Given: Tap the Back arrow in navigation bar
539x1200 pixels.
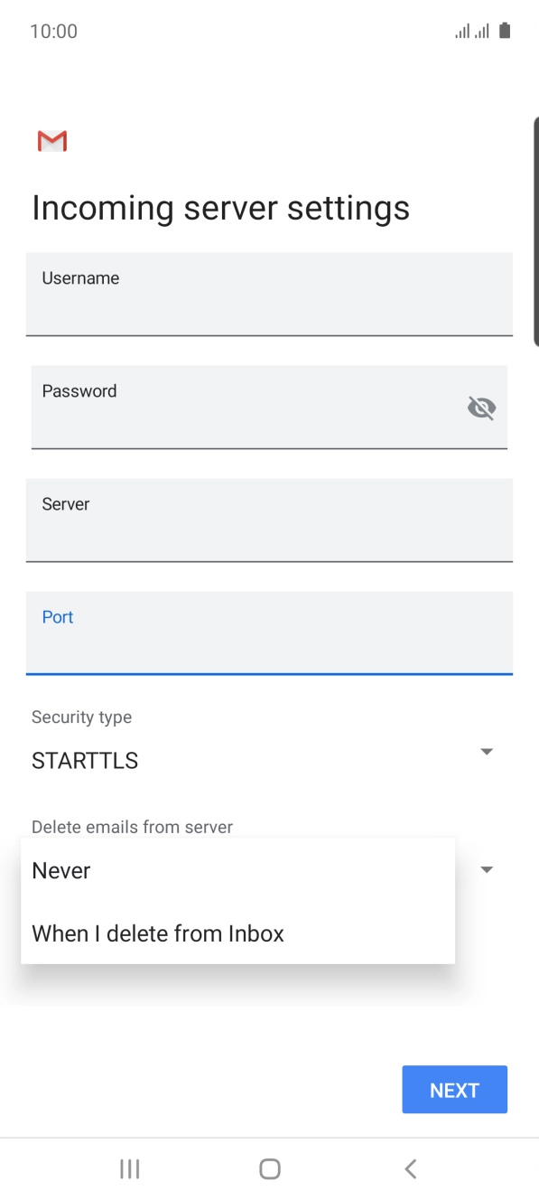Looking at the screenshot, I should tap(410, 1167).
